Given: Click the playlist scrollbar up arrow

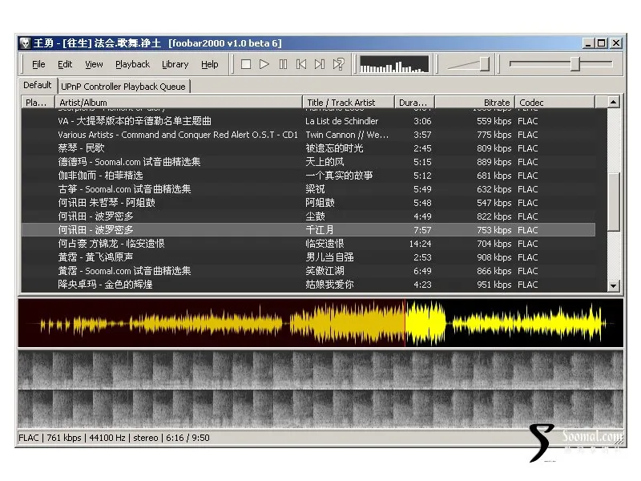Looking at the screenshot, I should coord(613,102).
